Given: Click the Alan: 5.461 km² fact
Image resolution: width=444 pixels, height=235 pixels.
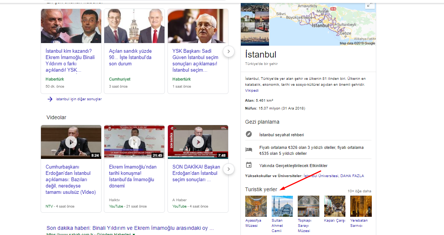Looking at the screenshot, I should (259, 101).
